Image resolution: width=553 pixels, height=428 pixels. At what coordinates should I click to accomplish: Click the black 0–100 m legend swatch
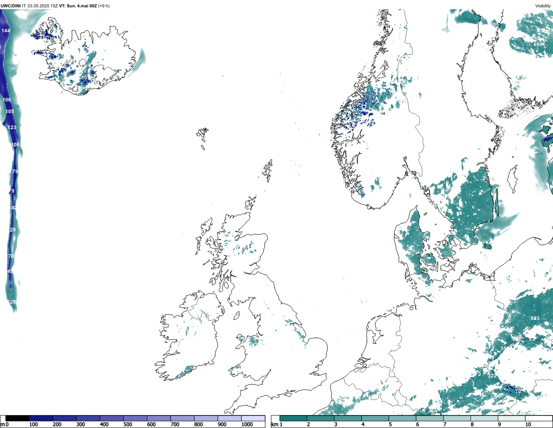(x=17, y=418)
